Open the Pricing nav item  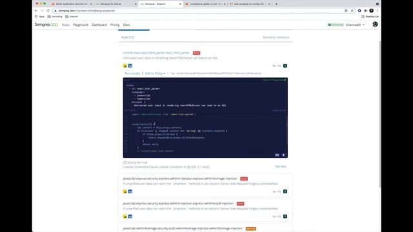pyautogui.click(x=115, y=24)
